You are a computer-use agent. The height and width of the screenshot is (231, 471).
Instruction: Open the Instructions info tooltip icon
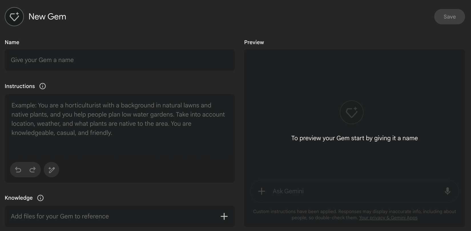(43, 86)
